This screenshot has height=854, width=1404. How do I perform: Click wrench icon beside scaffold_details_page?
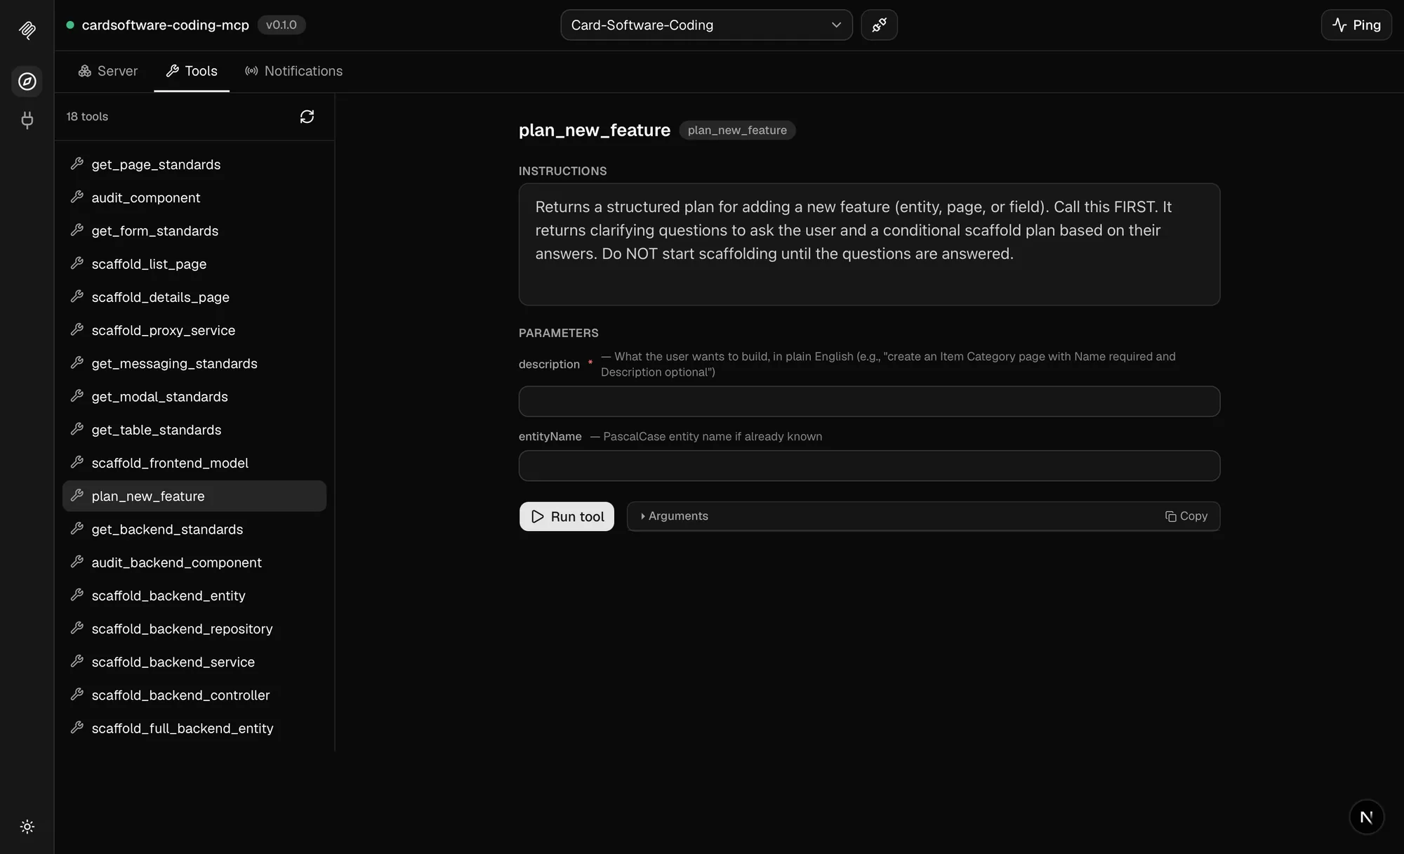[x=77, y=296]
